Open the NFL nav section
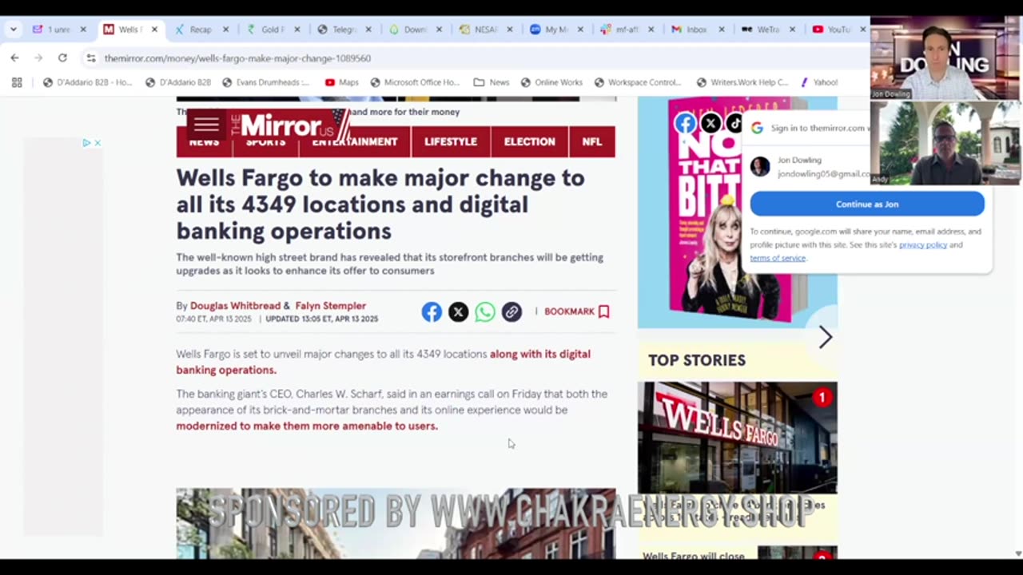The image size is (1023, 575). click(x=592, y=142)
